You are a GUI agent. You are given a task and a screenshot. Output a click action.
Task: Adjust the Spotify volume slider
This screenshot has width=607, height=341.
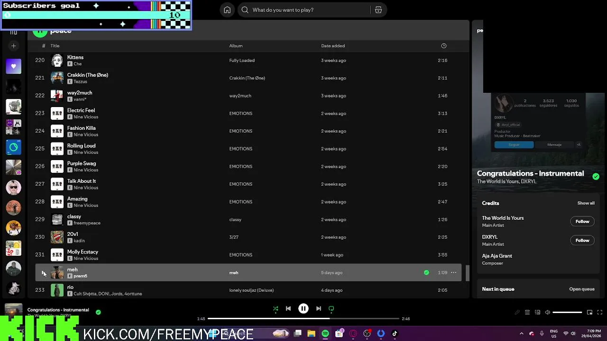coord(568,313)
